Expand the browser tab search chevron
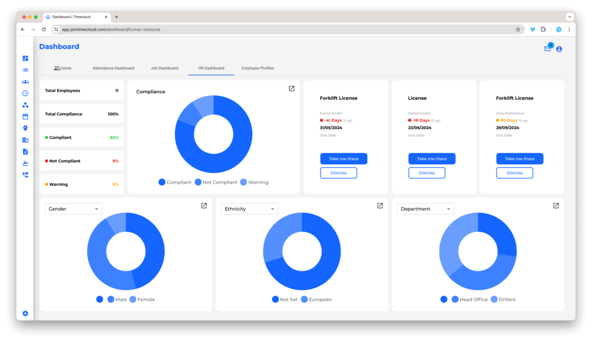592x342 pixels. click(x=569, y=17)
